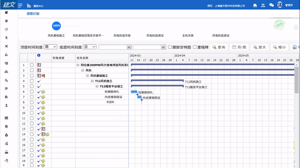Tick the checkbox for row 1
The height and width of the screenshot is (168, 300).
[x=32, y=65]
